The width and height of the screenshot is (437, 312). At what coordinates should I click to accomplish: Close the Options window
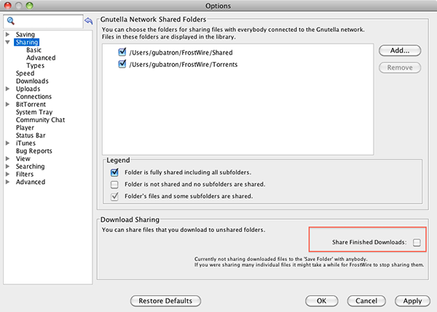[8, 6]
